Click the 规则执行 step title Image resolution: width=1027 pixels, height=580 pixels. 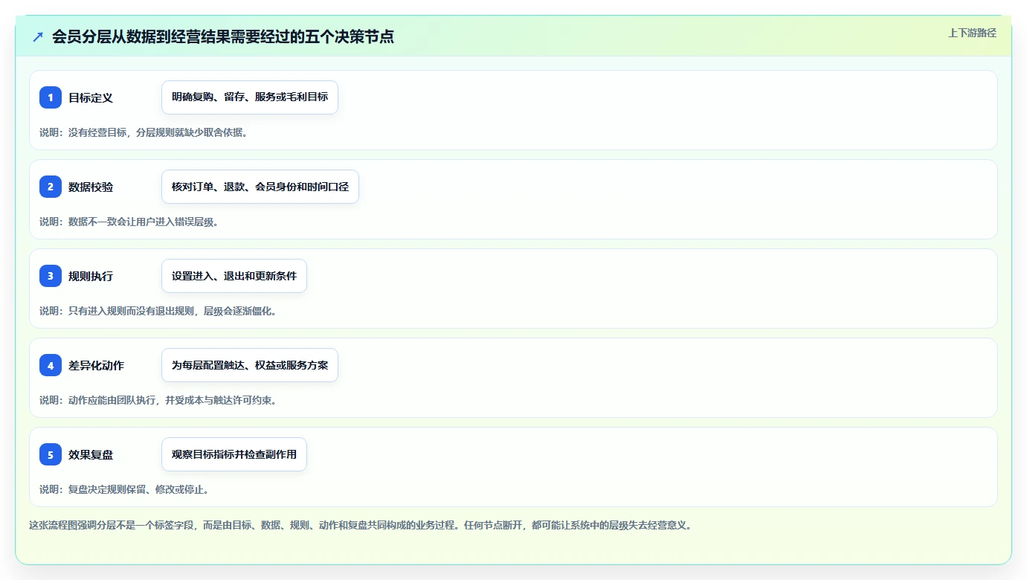(91, 276)
